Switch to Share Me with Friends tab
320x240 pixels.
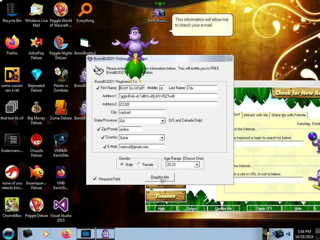[288, 115]
